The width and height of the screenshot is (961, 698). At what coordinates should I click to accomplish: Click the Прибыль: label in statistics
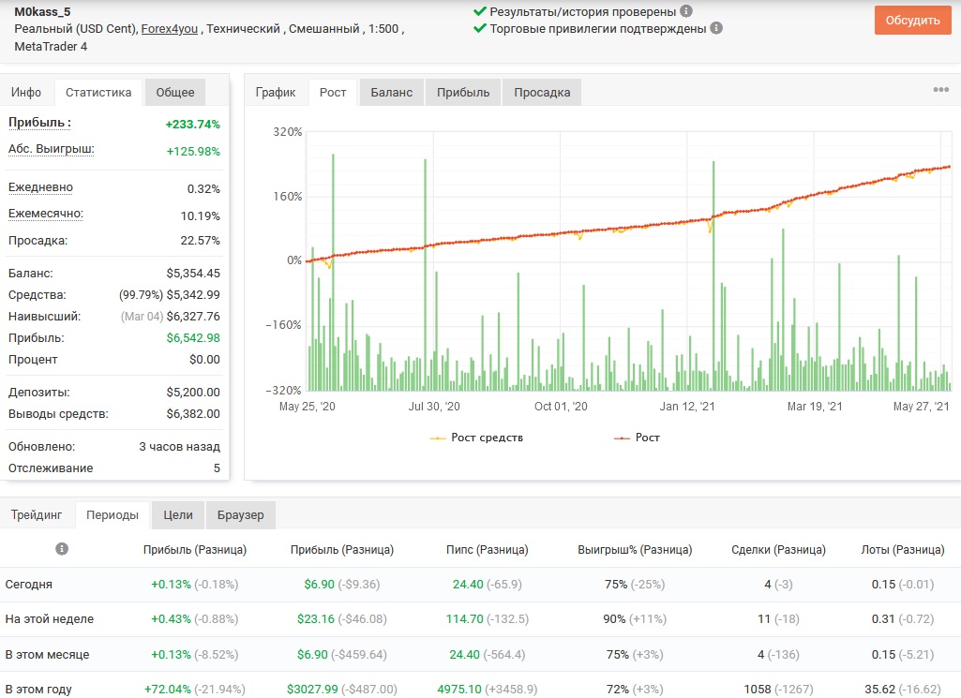click(39, 123)
